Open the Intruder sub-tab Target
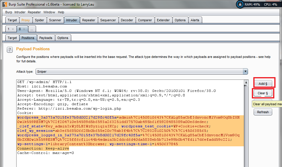This screenshot has height=167, width=282. [x=12, y=38]
